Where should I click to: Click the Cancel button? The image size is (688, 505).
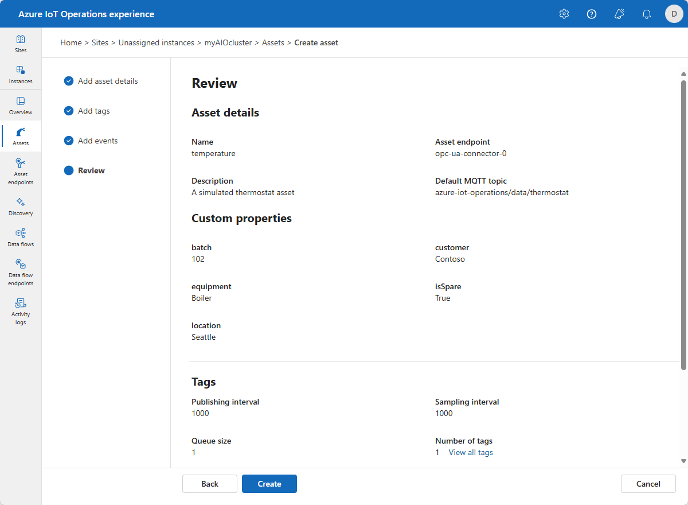click(648, 484)
